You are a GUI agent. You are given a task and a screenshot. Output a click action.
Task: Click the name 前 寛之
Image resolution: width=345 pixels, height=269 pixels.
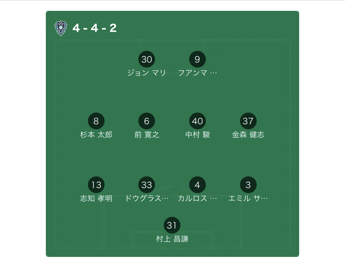point(147,135)
